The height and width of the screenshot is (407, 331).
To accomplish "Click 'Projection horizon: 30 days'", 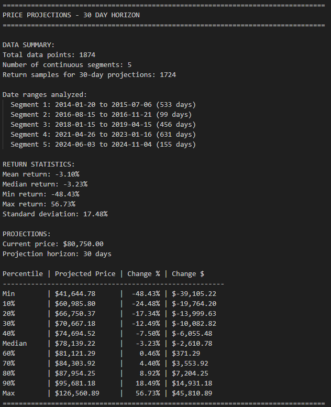I will tap(57, 254).
